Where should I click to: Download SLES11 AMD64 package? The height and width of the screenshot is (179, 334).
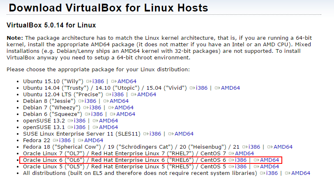(x=184, y=134)
